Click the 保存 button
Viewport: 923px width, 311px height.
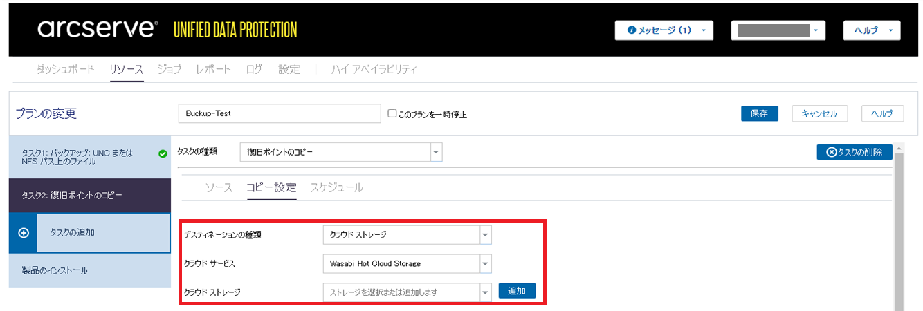pyautogui.click(x=760, y=113)
